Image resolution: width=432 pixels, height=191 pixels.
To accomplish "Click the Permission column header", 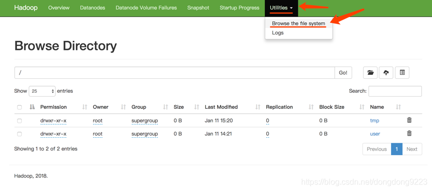I will 53,107.
